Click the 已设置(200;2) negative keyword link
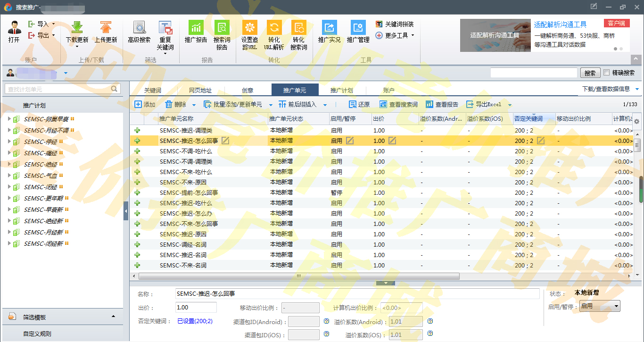Image resolution: width=644 pixels, height=342 pixels. pyautogui.click(x=195, y=321)
